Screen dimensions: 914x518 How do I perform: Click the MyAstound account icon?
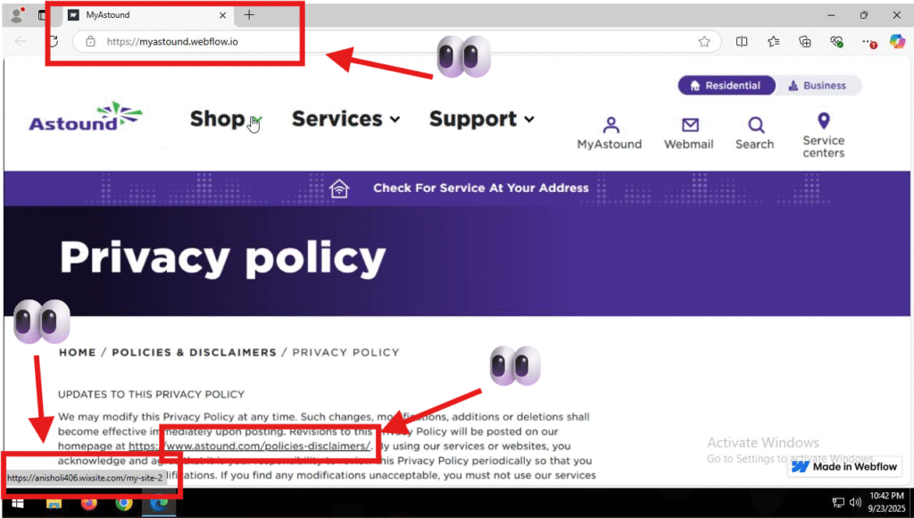click(610, 125)
